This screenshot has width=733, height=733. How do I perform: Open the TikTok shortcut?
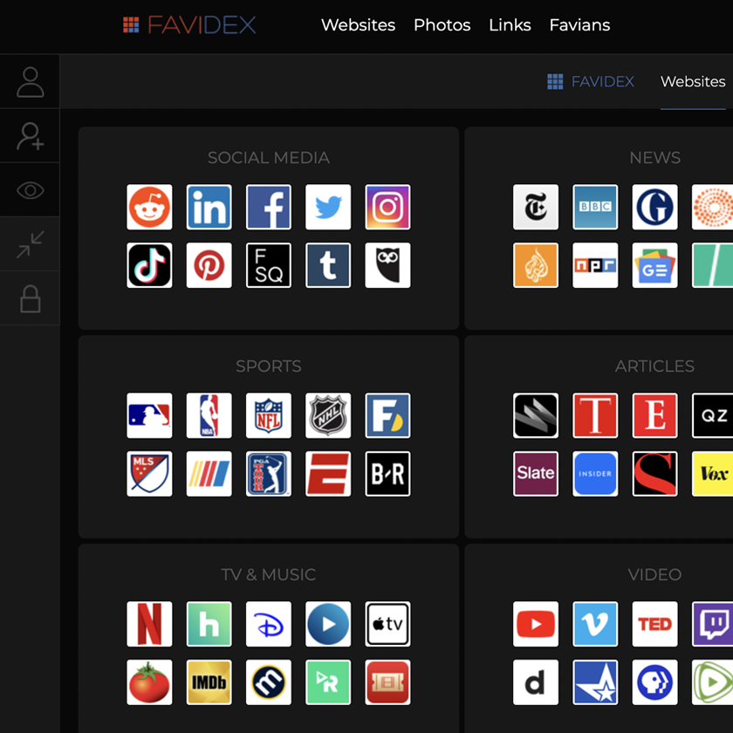(x=149, y=265)
